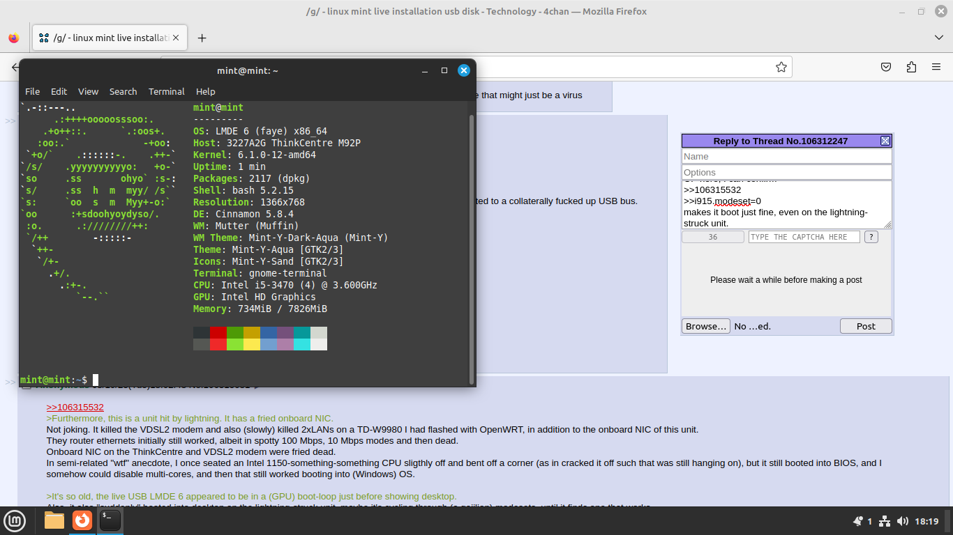
Task: Click the red color block in terminal
Action: point(218,332)
